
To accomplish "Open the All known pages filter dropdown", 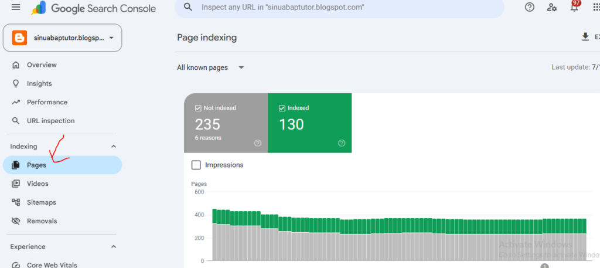I will (x=210, y=67).
